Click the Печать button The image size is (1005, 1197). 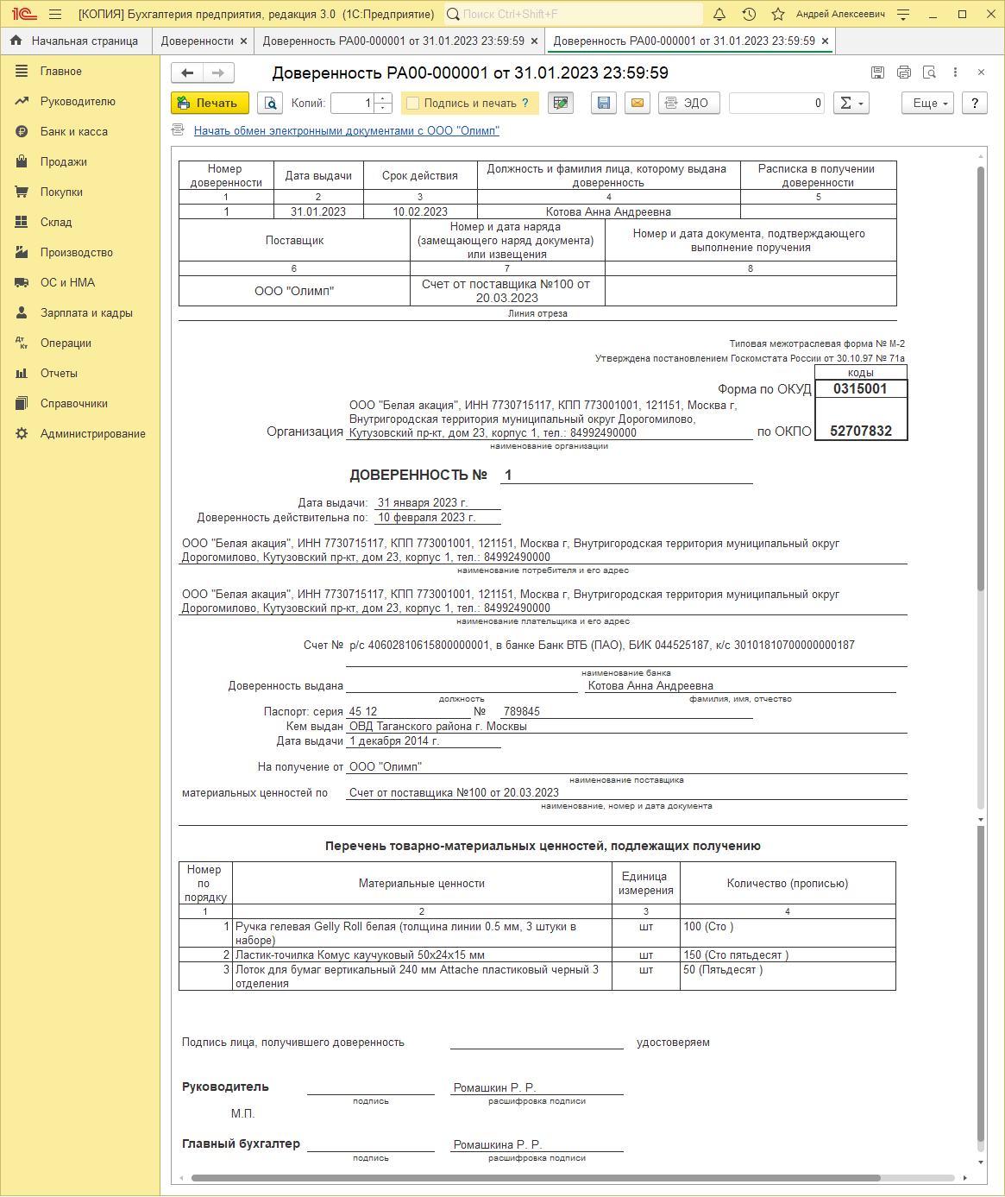pos(210,104)
